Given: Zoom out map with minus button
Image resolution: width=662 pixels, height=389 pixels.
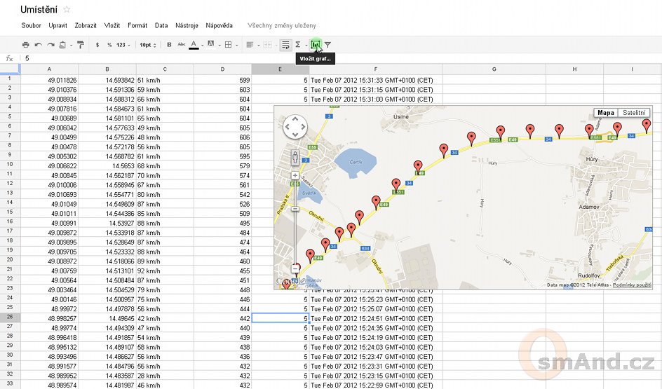Looking at the screenshot, I should tap(295, 268).
